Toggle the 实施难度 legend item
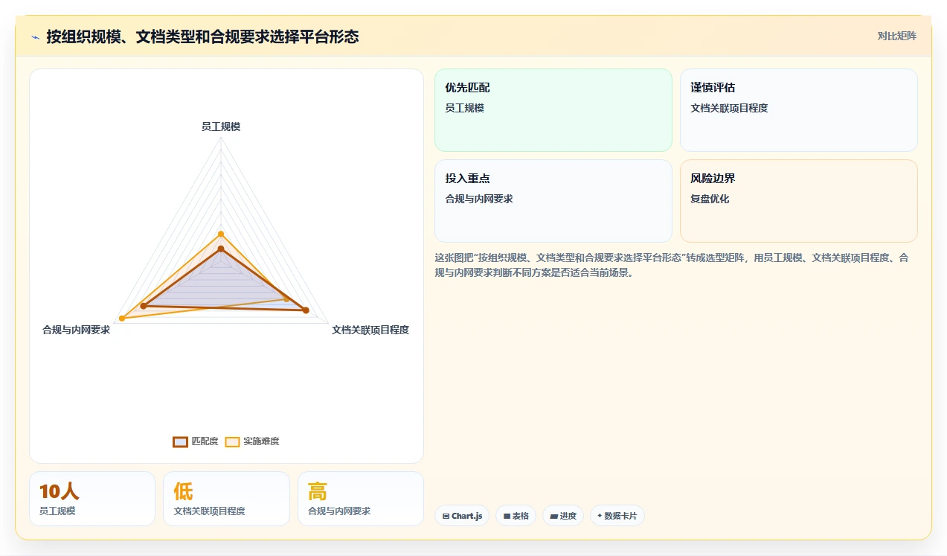The height and width of the screenshot is (556, 947). coord(252,441)
